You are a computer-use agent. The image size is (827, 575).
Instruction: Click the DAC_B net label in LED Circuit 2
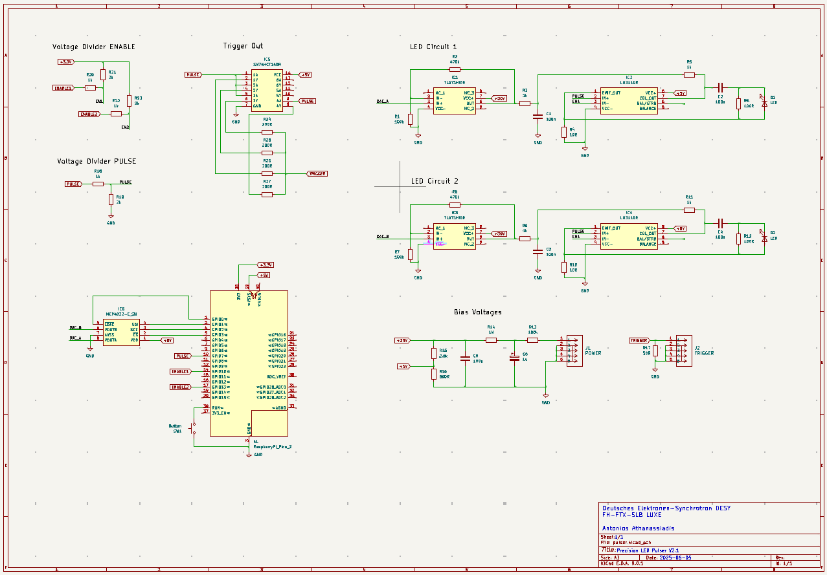click(x=383, y=237)
